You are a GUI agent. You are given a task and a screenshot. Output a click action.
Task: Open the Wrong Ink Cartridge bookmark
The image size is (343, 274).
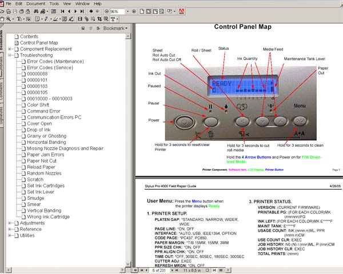coord(49,217)
